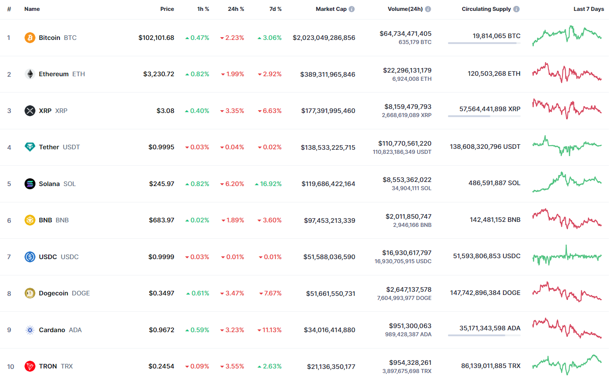The height and width of the screenshot is (383, 612).
Task: Click the Bitcoin circulating supply progress bar
Action: click(484, 43)
